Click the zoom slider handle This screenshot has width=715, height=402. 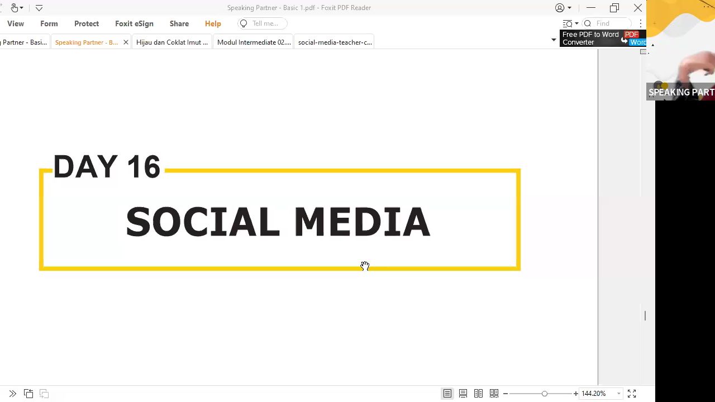[544, 394]
